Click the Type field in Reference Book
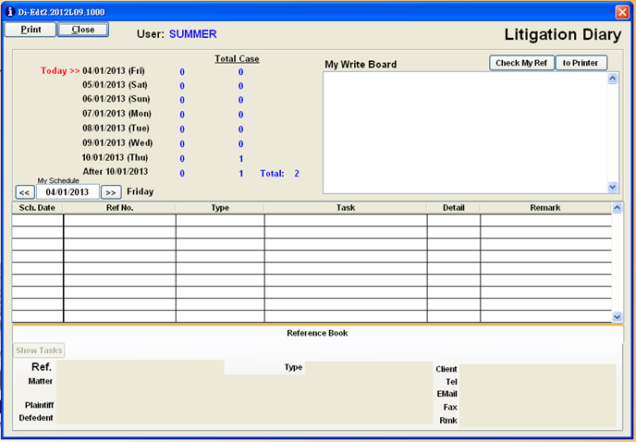 (x=369, y=367)
